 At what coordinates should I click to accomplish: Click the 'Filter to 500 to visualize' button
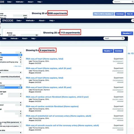point(103,14)
